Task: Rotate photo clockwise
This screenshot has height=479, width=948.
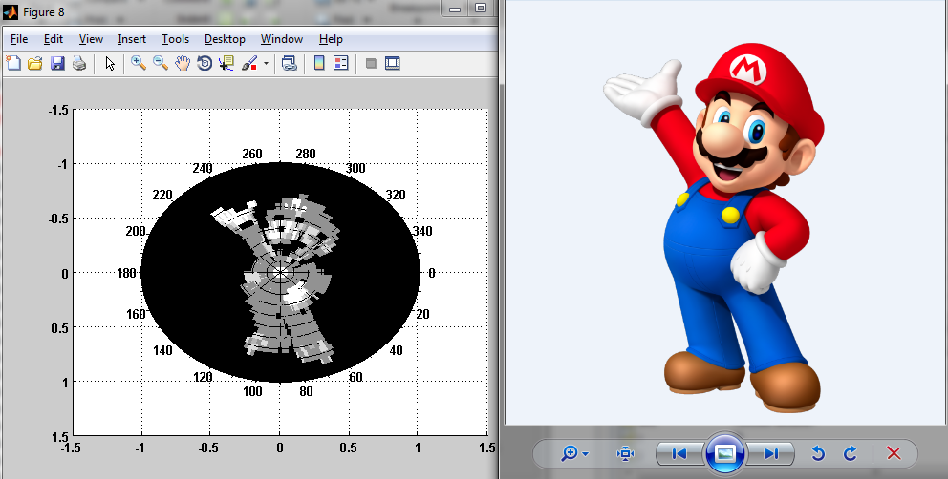Action: pos(851,453)
